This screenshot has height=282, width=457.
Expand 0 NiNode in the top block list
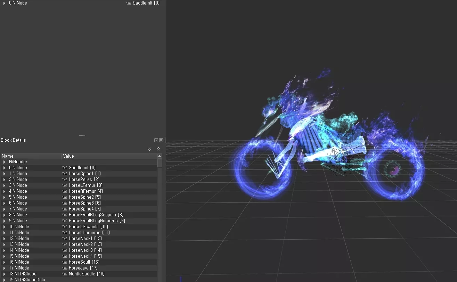(4, 3)
